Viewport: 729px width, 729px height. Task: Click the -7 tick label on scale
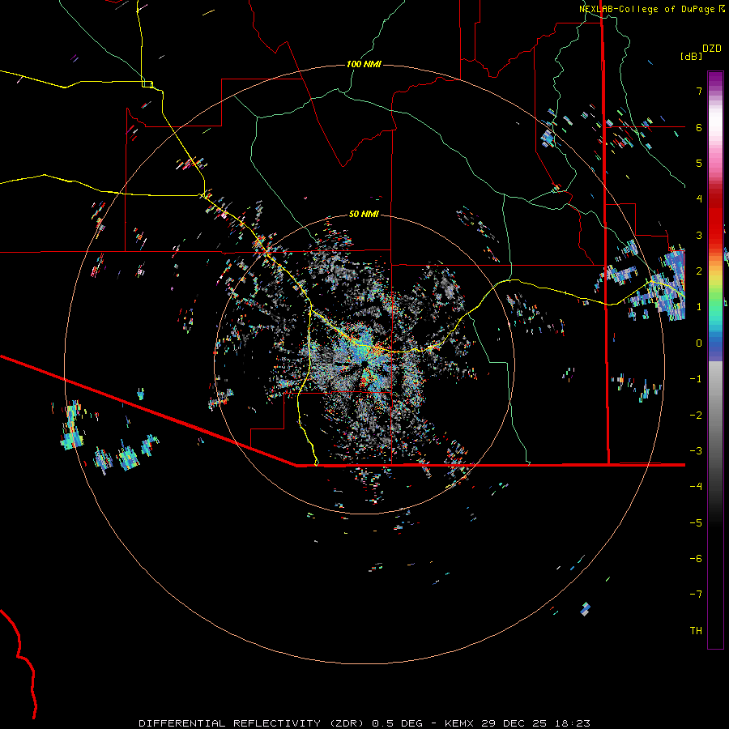click(x=696, y=595)
